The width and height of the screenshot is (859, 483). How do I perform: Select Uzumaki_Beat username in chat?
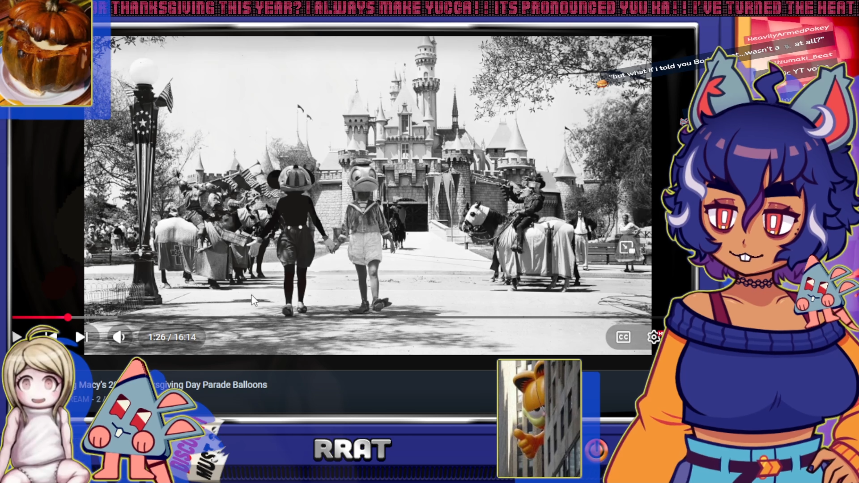coord(803,58)
